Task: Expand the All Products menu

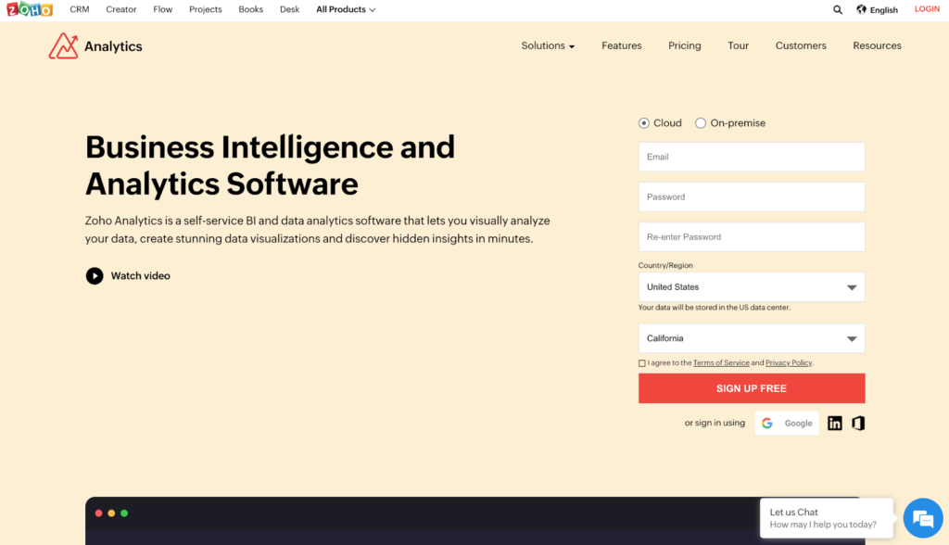Action: [x=346, y=10]
